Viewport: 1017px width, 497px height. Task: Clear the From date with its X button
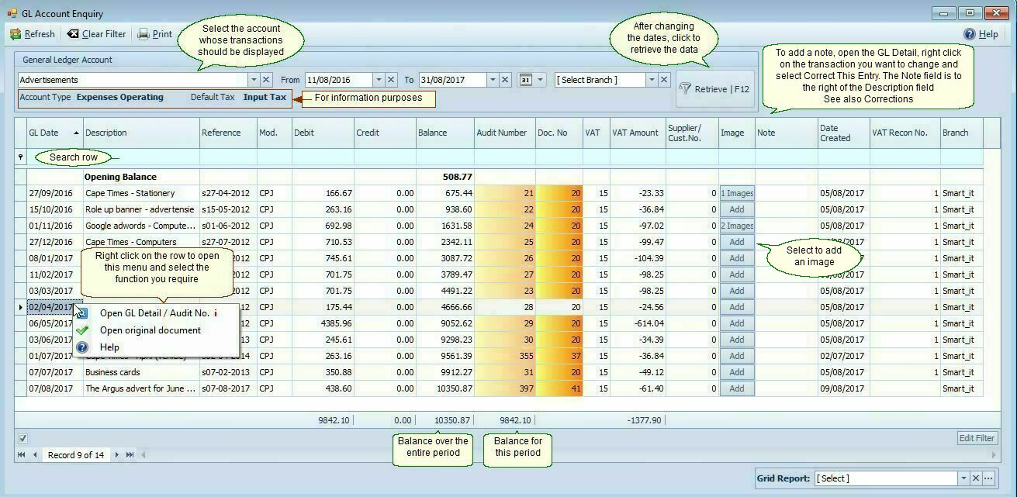[x=392, y=80]
